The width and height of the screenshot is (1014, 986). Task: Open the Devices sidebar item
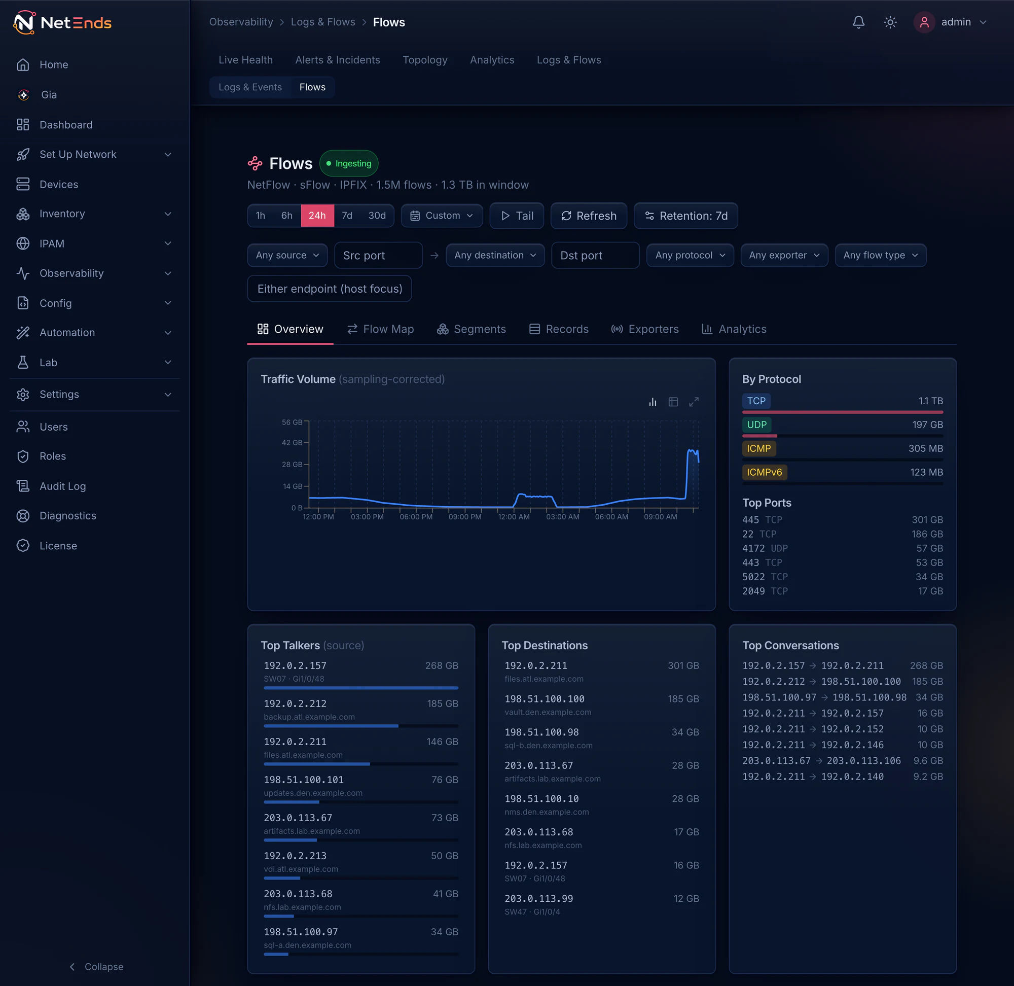click(x=95, y=184)
